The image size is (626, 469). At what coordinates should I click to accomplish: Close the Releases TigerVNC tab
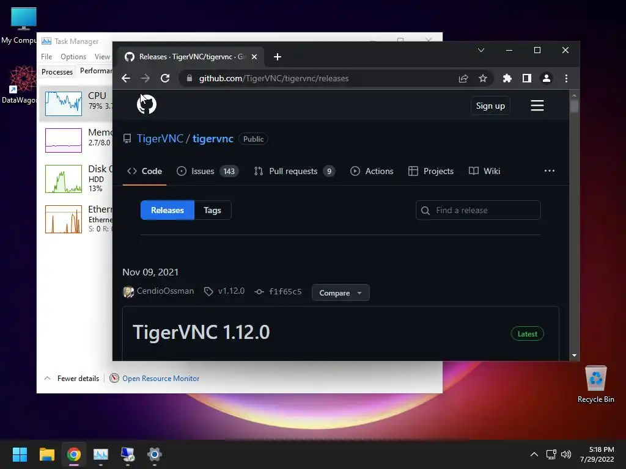(x=254, y=57)
